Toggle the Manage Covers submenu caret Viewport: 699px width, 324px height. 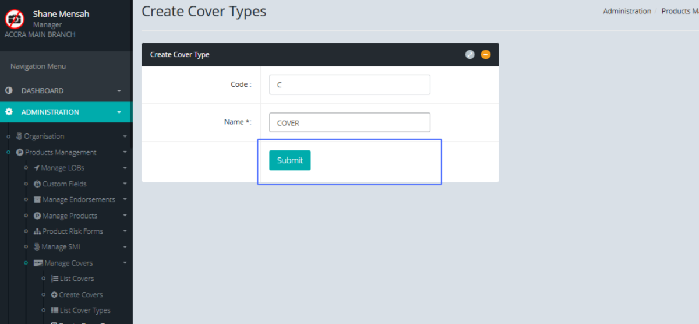pos(125,263)
